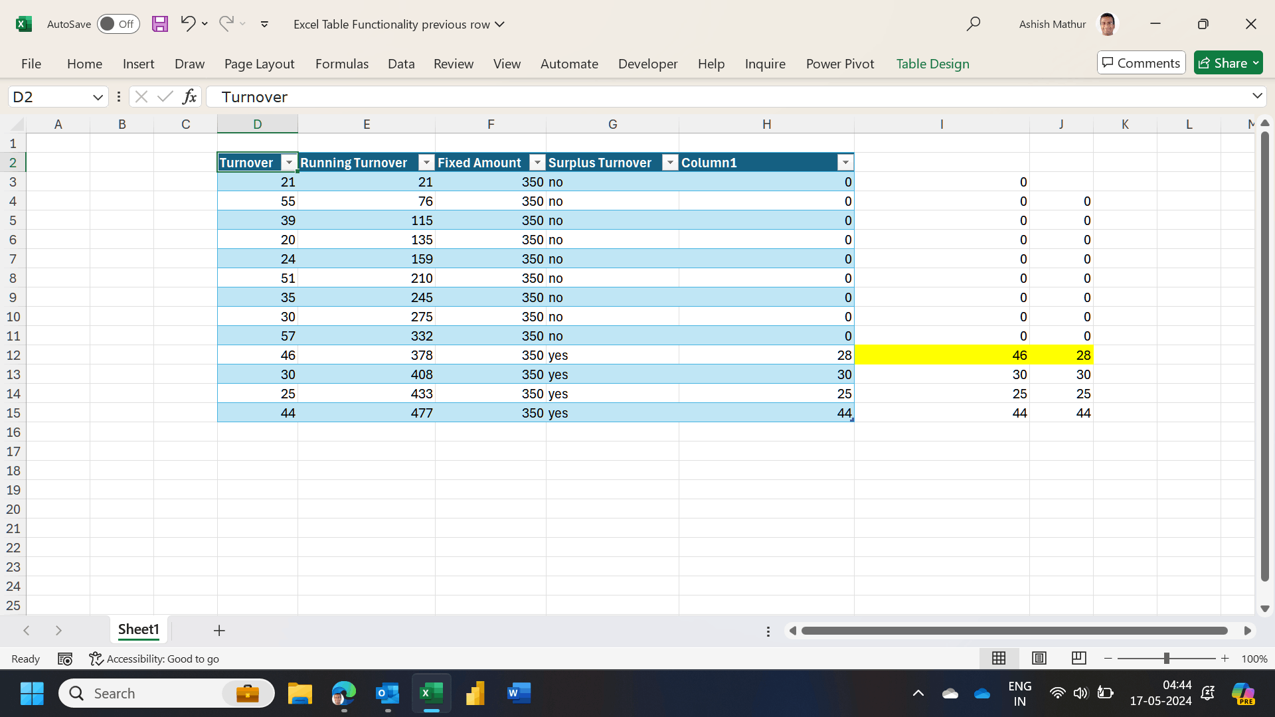This screenshot has height=717, width=1275.
Task: Switch to Page Break Preview view icon
Action: point(1078,658)
